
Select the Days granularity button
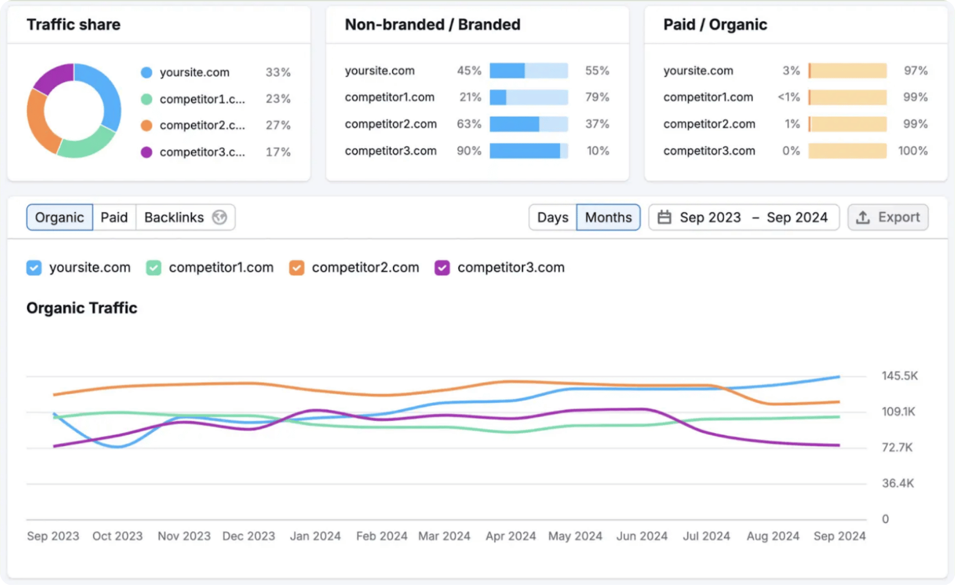point(553,217)
